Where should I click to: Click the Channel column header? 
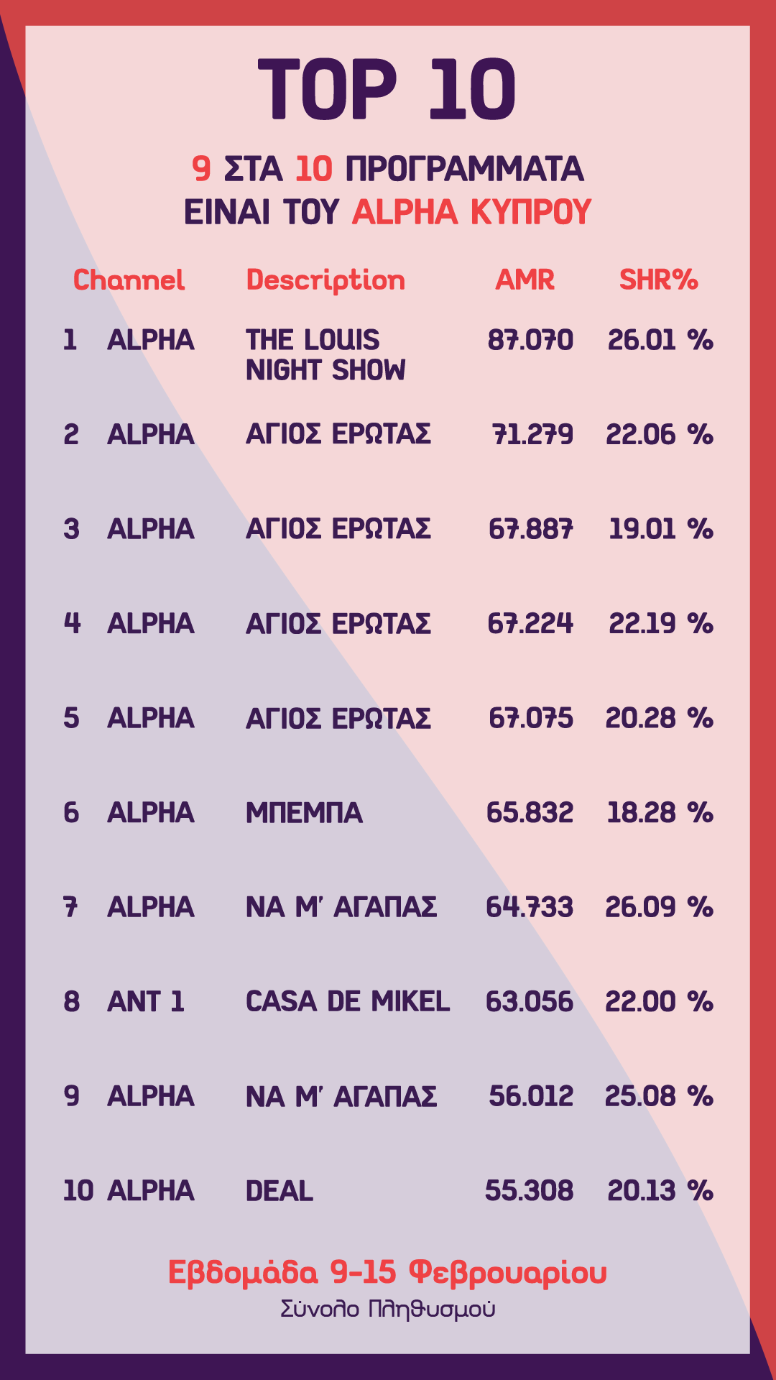(129, 280)
